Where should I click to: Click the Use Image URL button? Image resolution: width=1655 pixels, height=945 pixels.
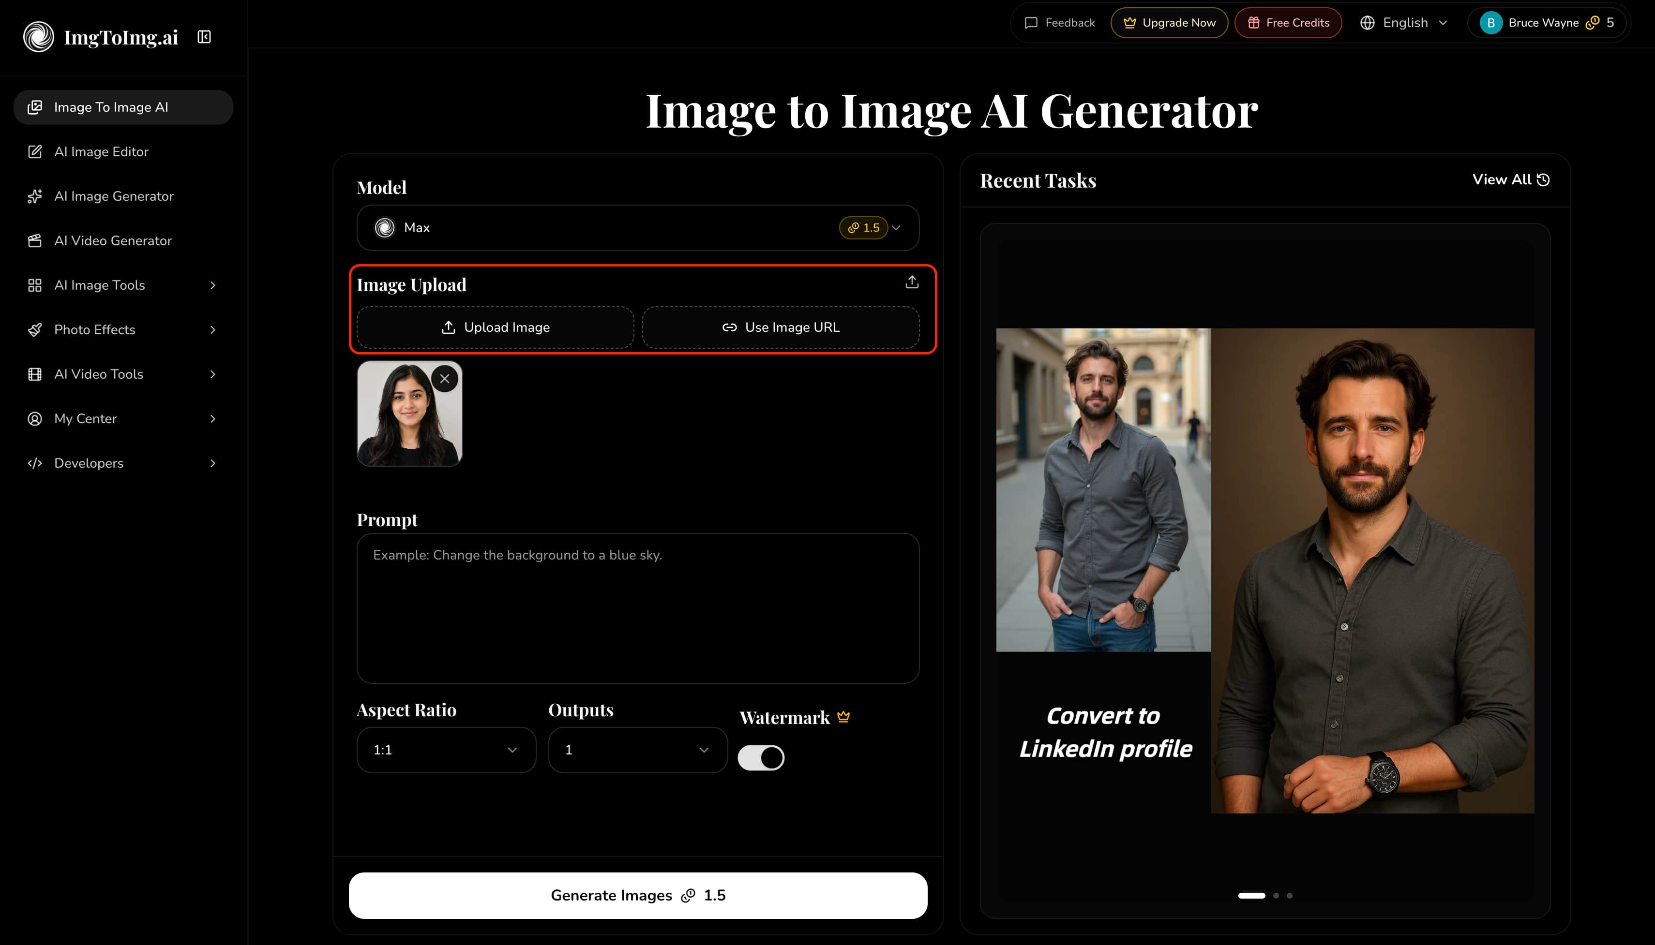(781, 327)
